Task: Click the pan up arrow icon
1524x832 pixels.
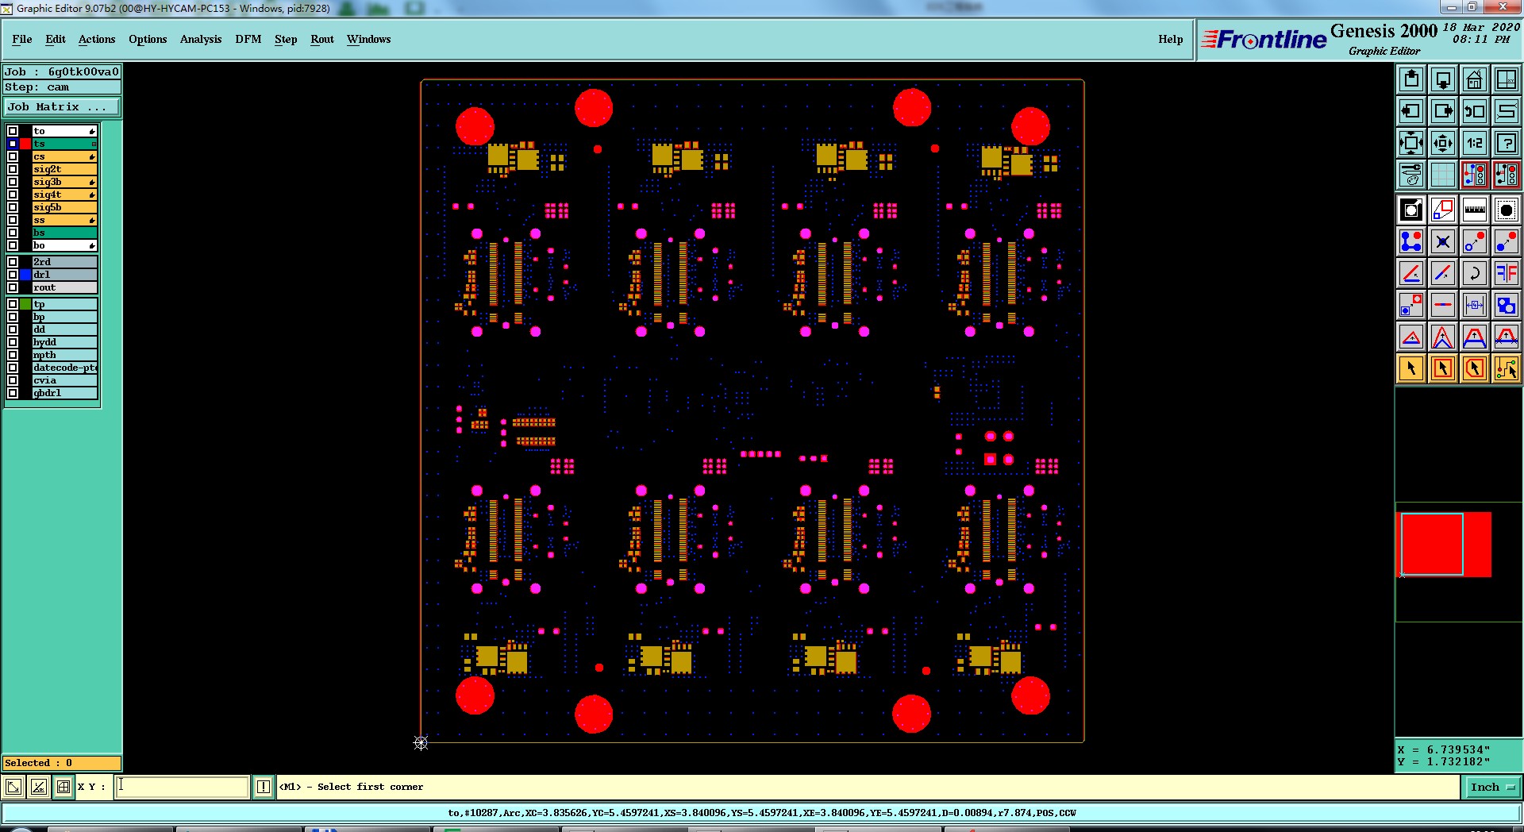Action: [x=1411, y=79]
